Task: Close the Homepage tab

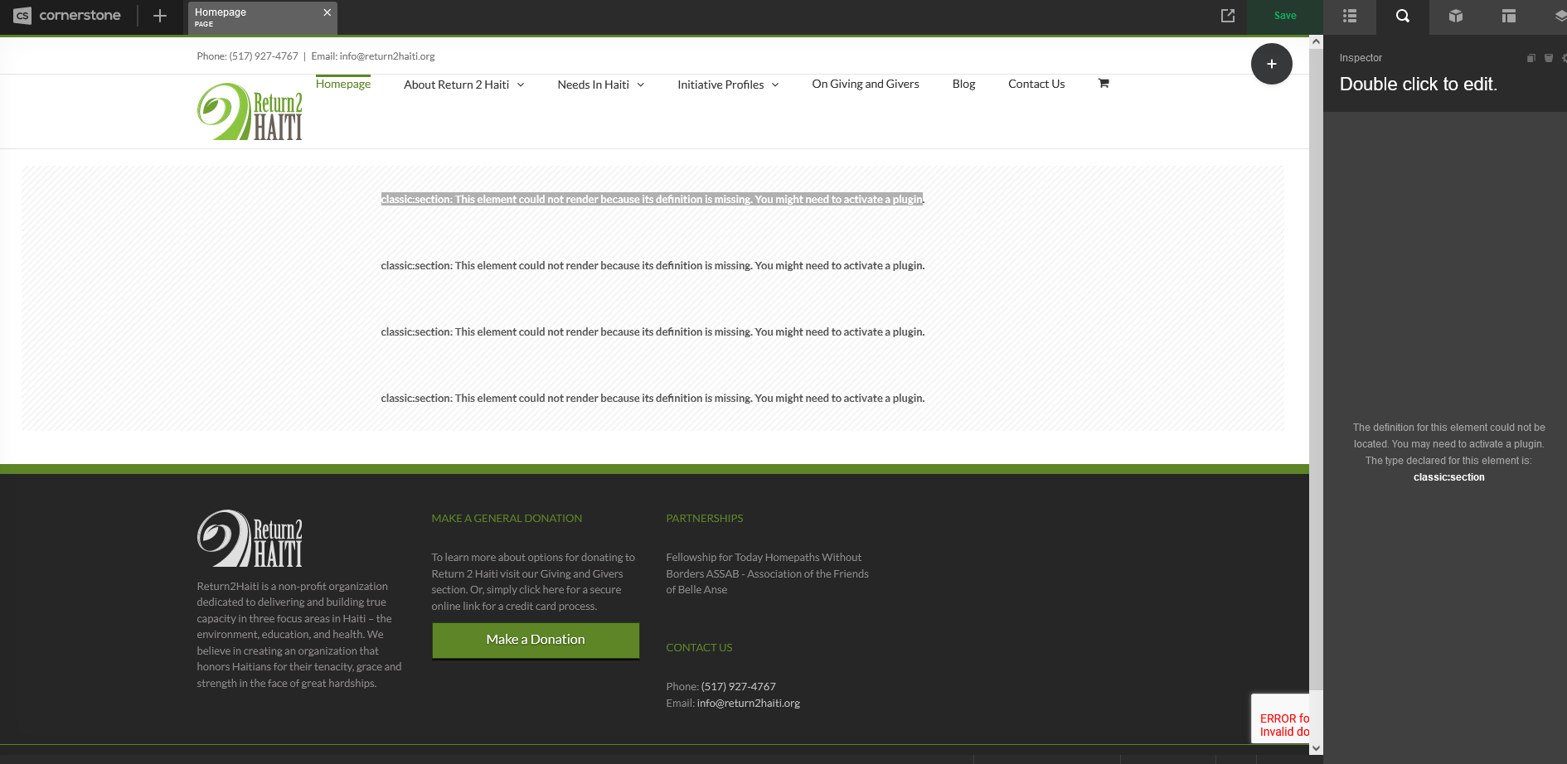Action: click(327, 12)
